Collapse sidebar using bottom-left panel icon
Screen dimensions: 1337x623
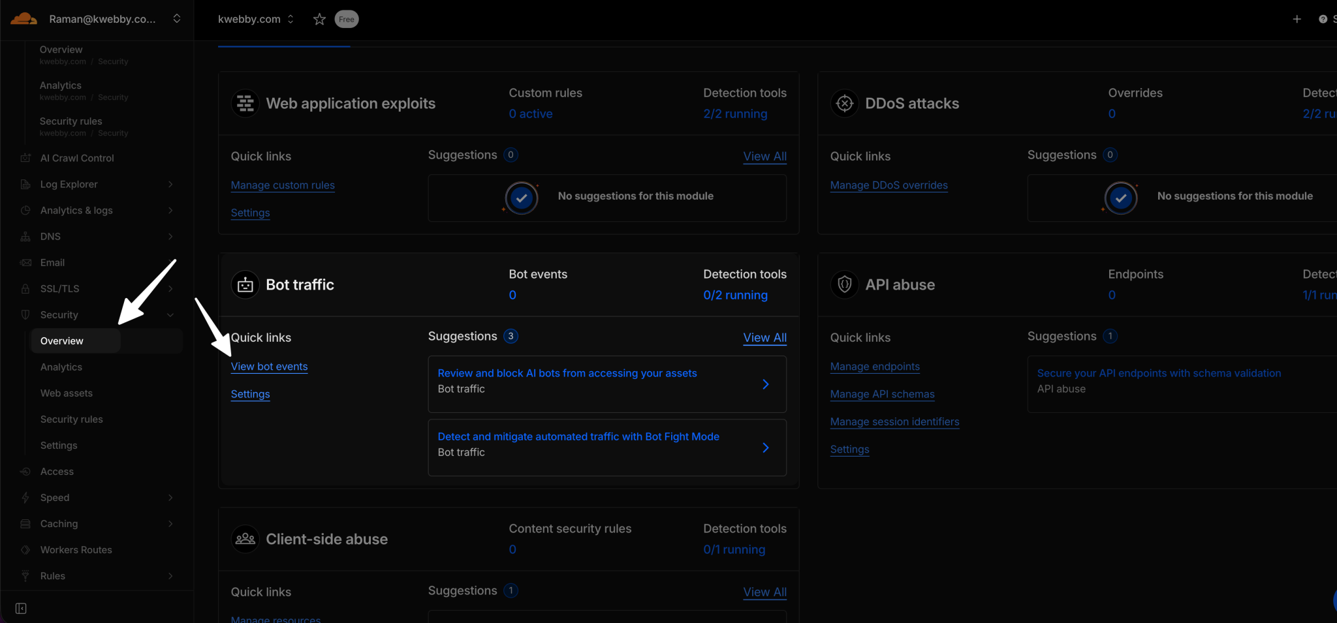coord(21,608)
